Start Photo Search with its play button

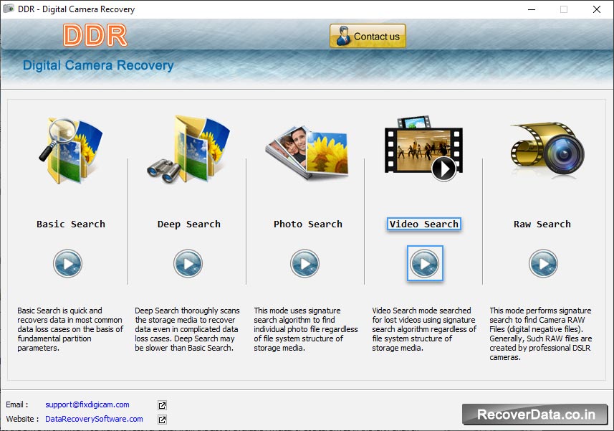304,263
